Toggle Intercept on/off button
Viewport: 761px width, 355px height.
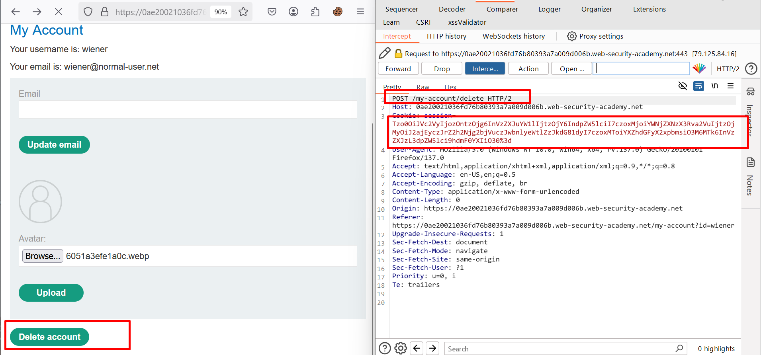click(x=485, y=68)
